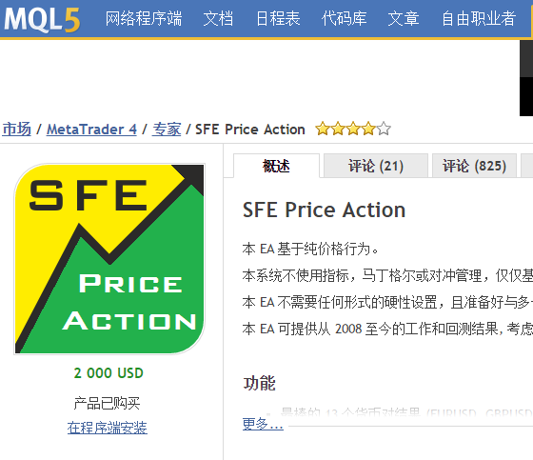This screenshot has width=533, height=460.
Task: Expand description with the 更多... link
Action: click(x=263, y=424)
